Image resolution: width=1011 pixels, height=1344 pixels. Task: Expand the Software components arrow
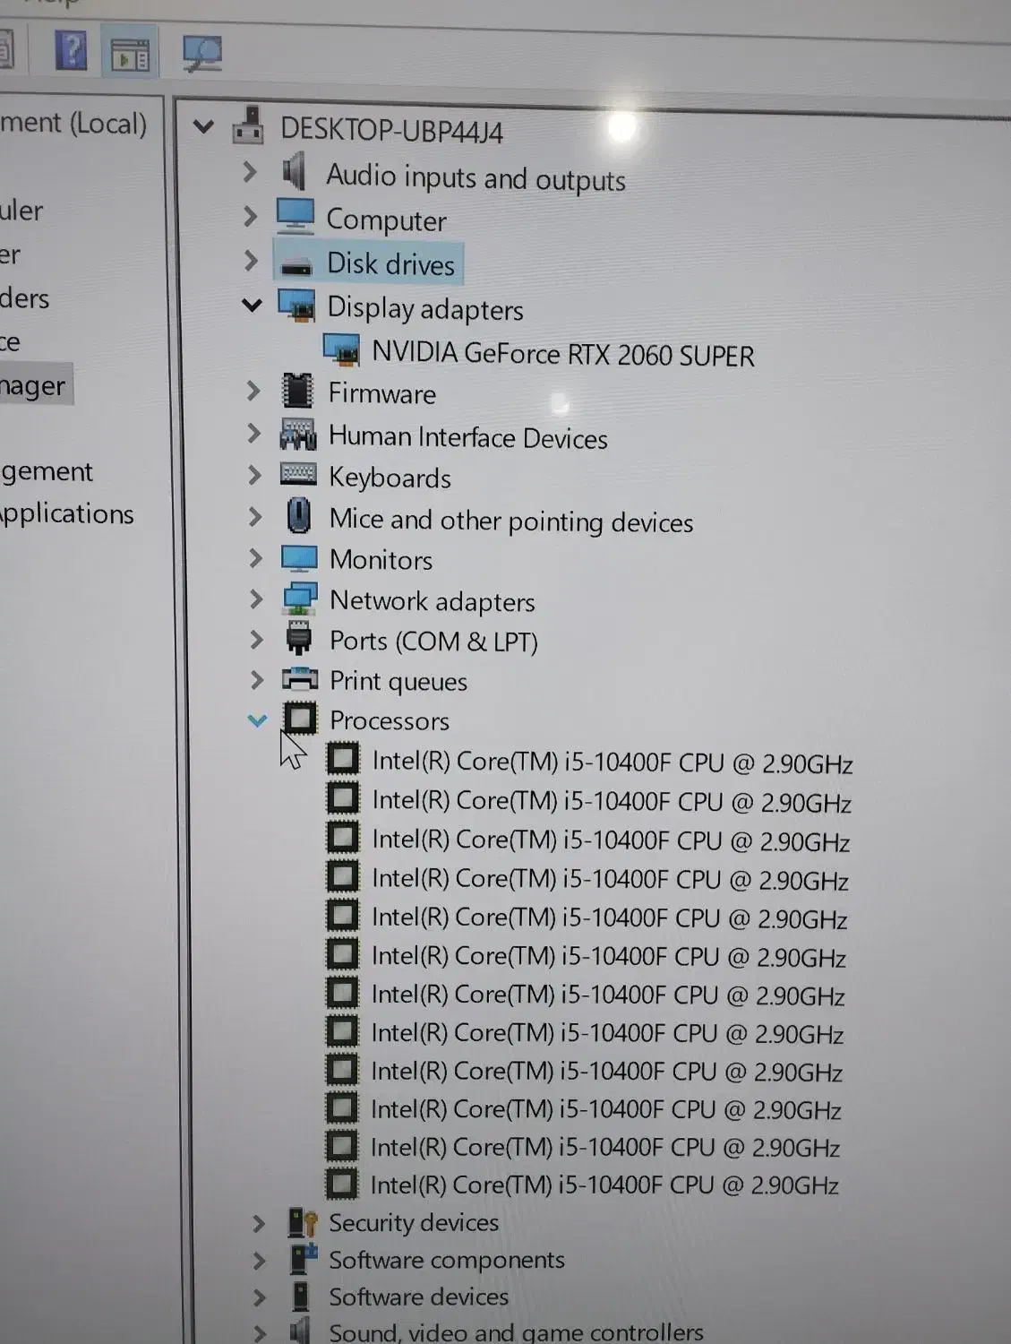pyautogui.click(x=259, y=1261)
